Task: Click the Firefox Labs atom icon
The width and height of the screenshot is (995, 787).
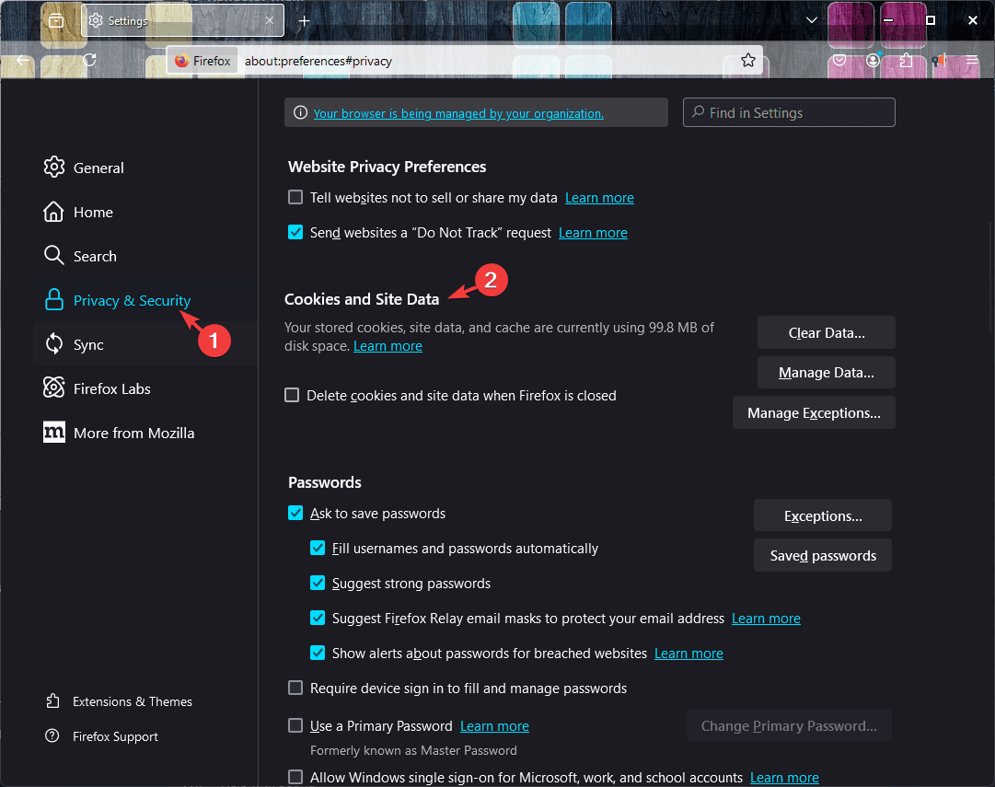Action: (54, 388)
